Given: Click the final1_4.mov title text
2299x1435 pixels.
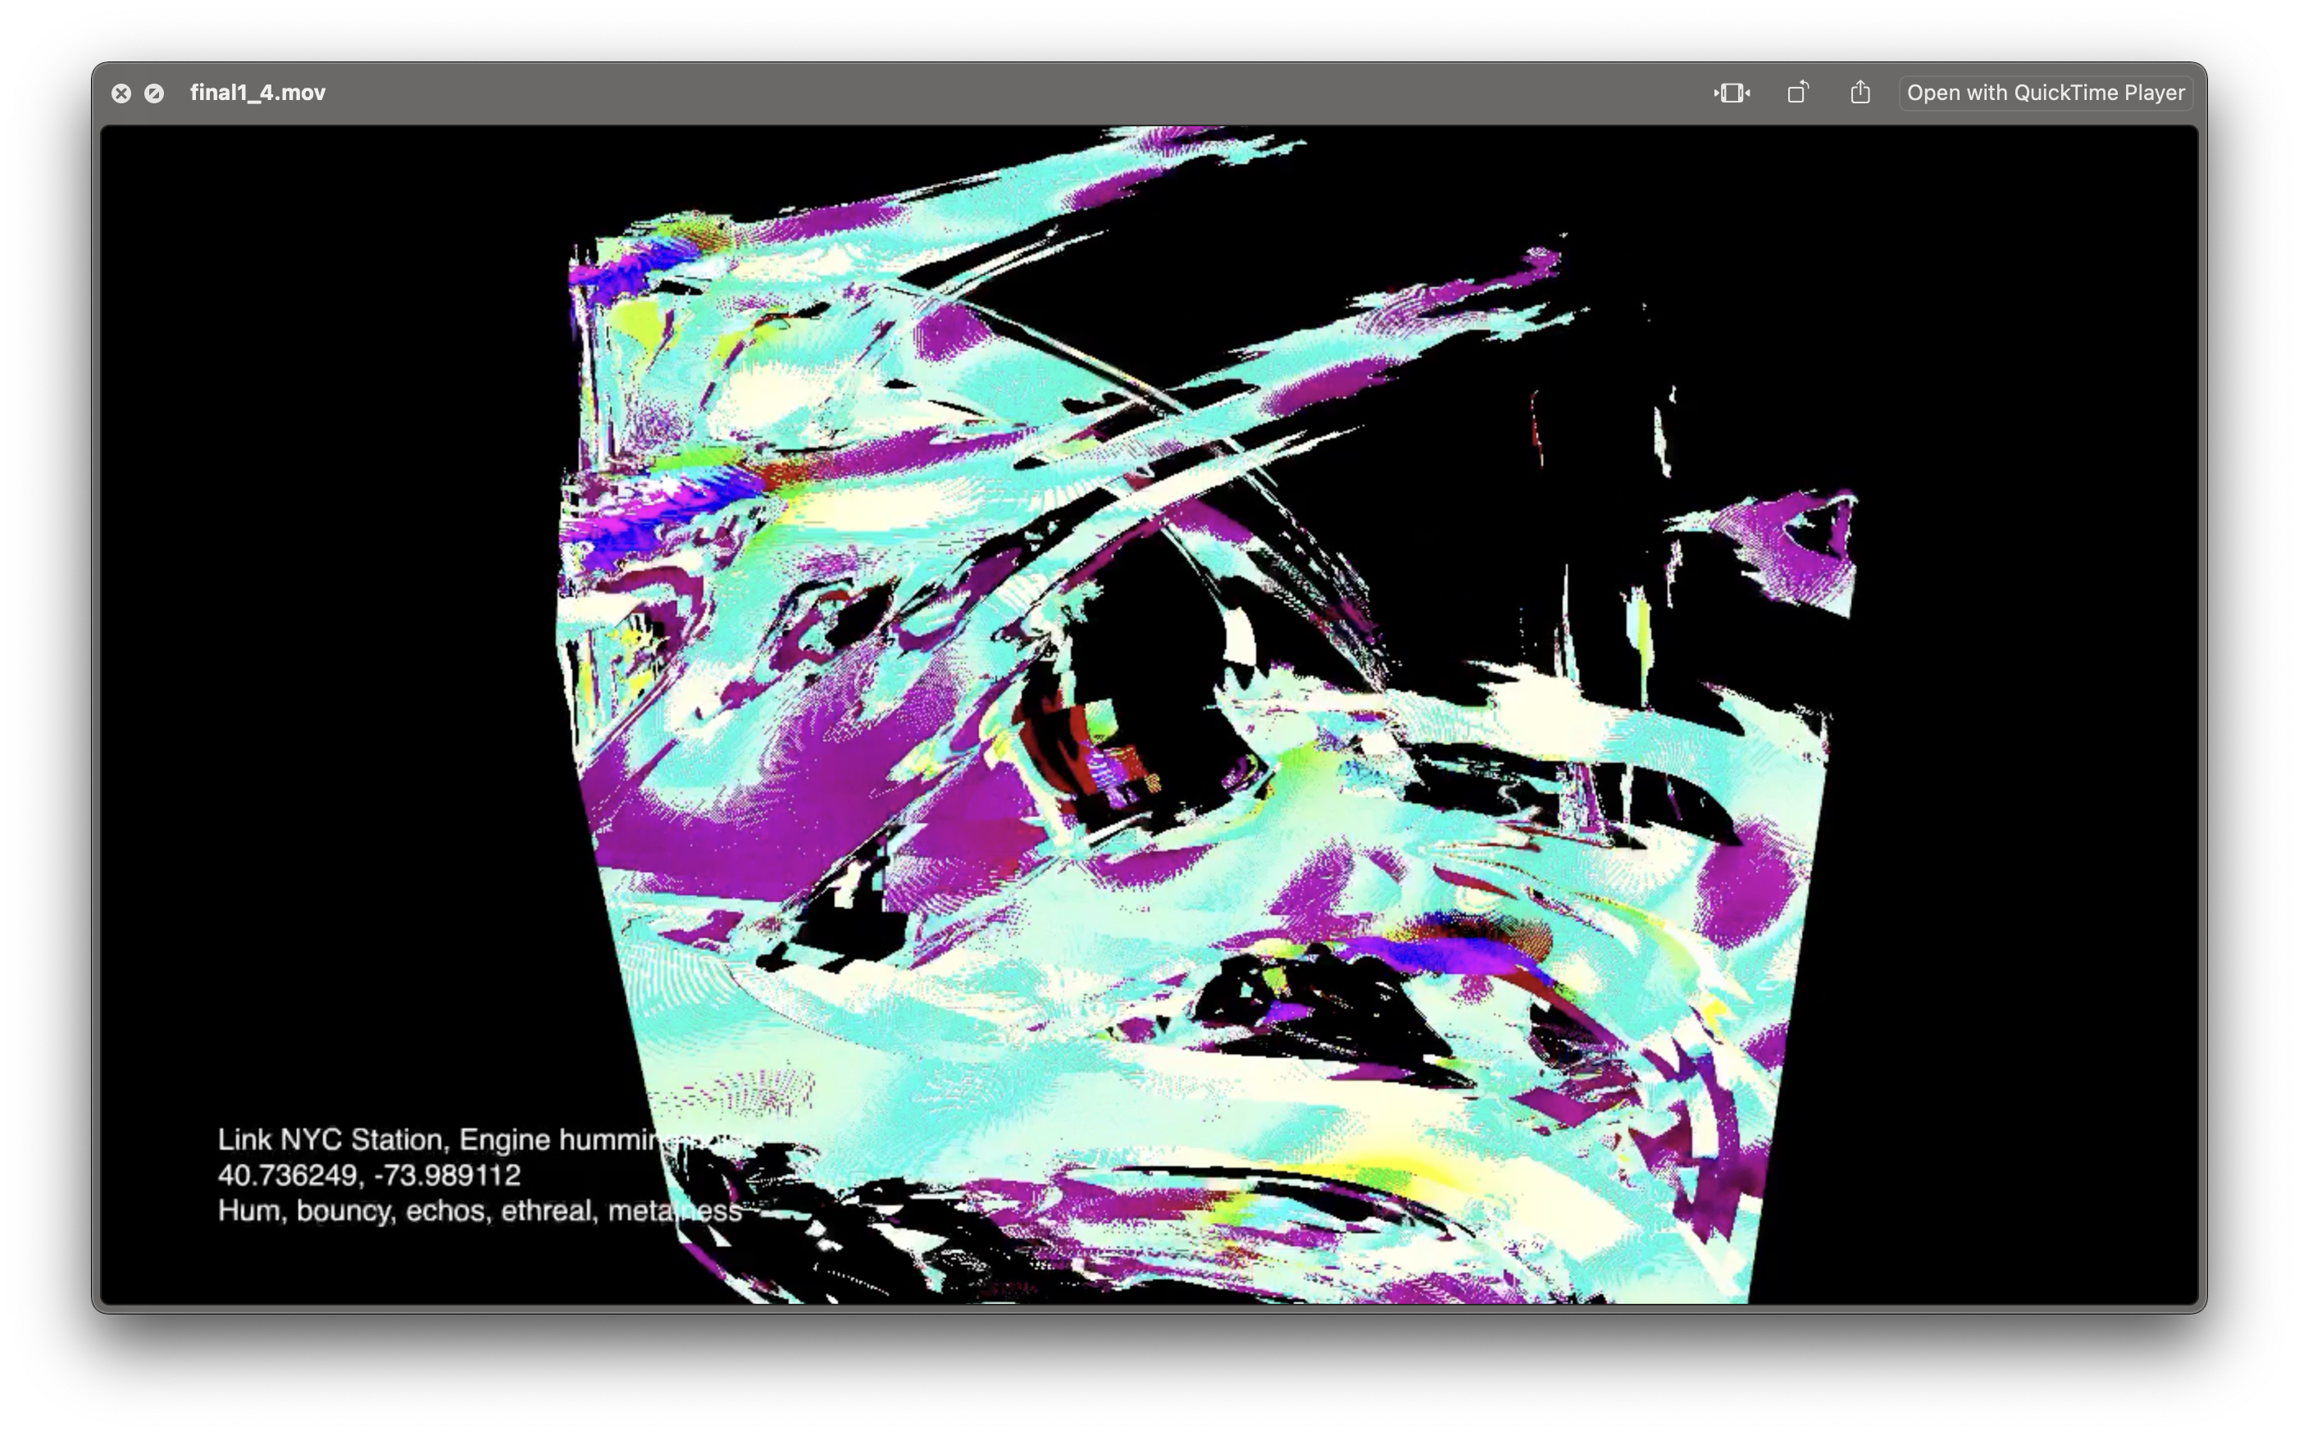Looking at the screenshot, I should pyautogui.click(x=257, y=93).
